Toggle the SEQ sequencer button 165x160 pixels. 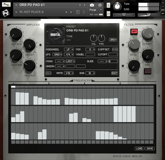coord(48,73)
